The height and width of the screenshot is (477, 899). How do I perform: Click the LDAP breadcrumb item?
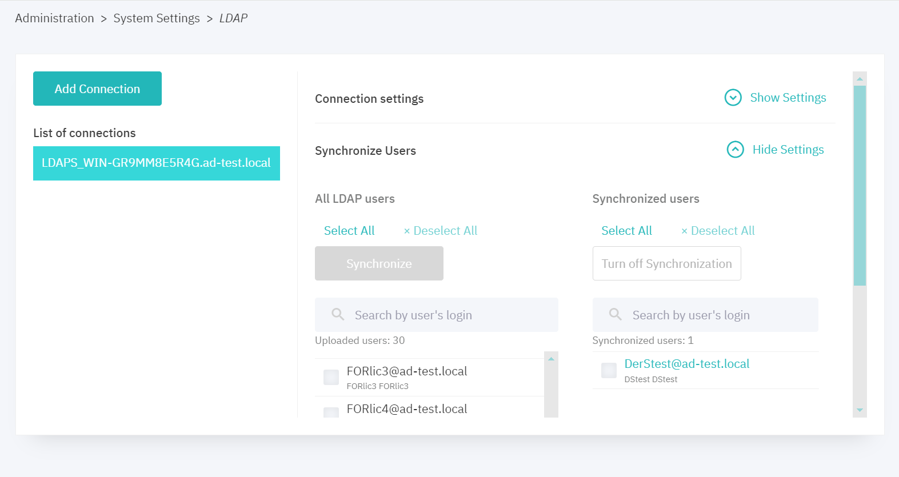coord(233,18)
